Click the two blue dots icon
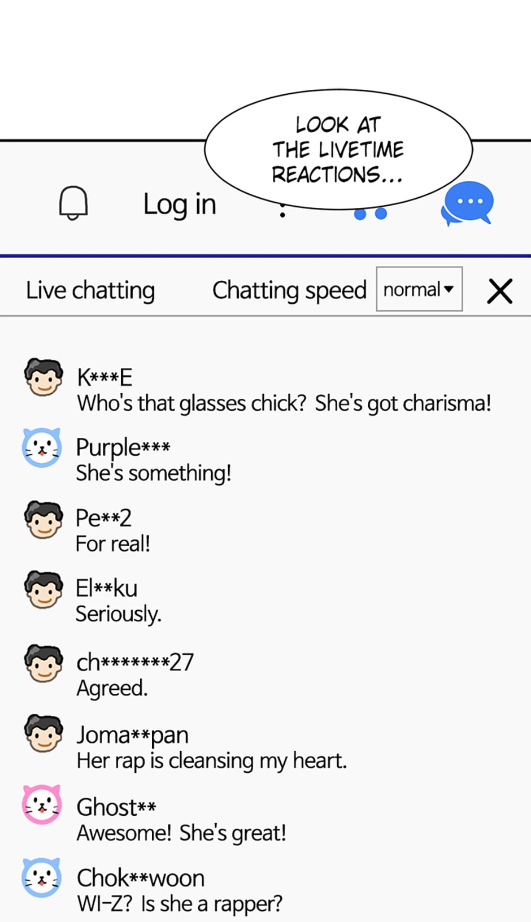Viewport: 531px width, 922px height. point(371,214)
